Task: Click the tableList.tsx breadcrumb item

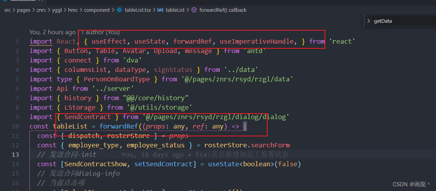Action: pos(137,10)
